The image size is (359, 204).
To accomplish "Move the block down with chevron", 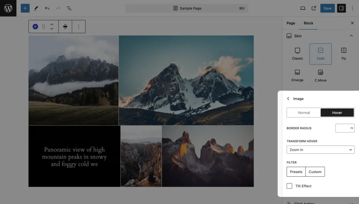I will (52, 29).
